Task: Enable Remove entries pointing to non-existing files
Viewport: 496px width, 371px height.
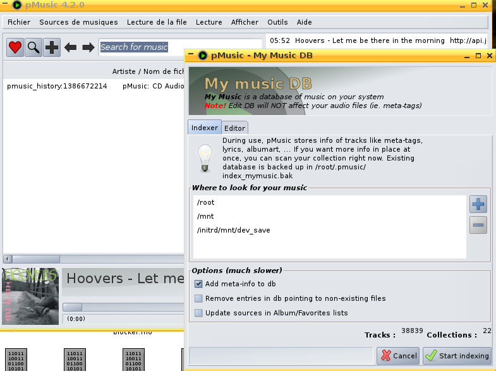Action: tap(198, 298)
